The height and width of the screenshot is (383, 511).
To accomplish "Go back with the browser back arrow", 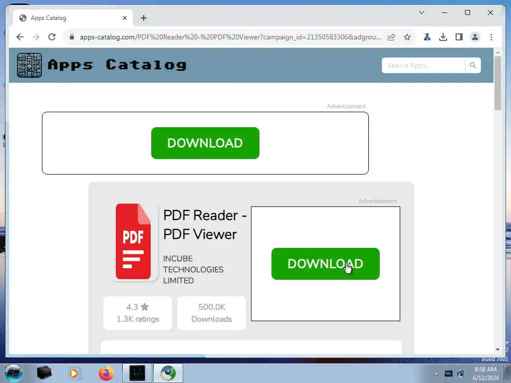I will 20,37.
